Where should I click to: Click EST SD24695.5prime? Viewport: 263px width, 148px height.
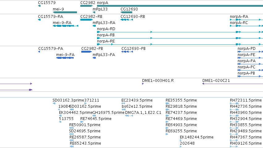click(x=85, y=131)
